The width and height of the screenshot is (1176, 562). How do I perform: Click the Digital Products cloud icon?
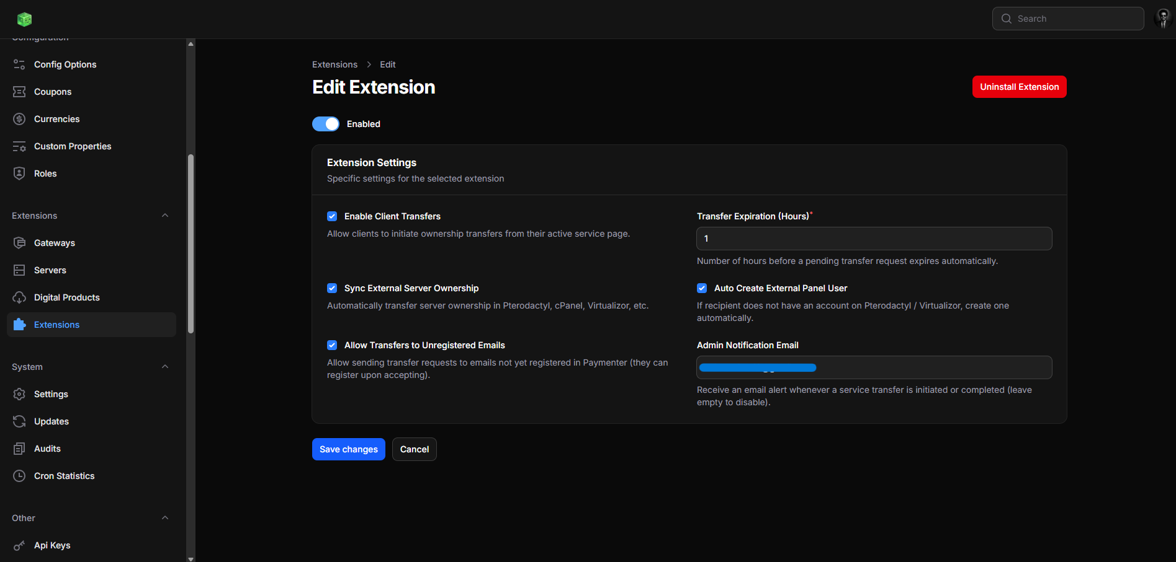[x=19, y=297]
